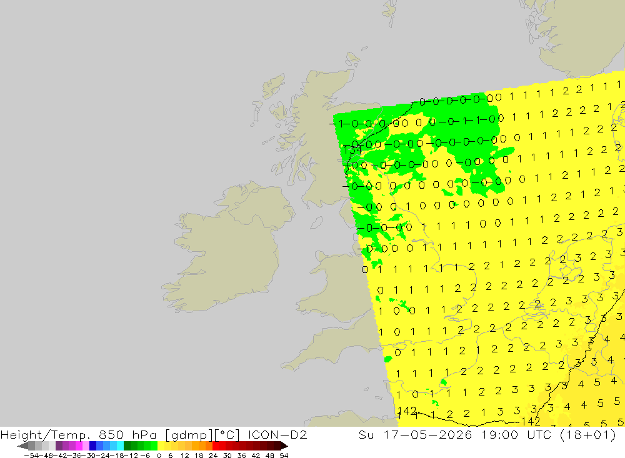This screenshot has width=625, height=458.
Task: Click the yellow swatch above 0
Action: point(161,446)
